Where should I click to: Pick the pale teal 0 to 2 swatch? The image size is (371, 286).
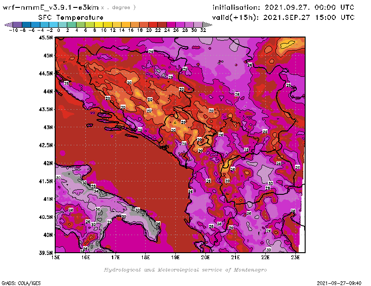[63, 25]
